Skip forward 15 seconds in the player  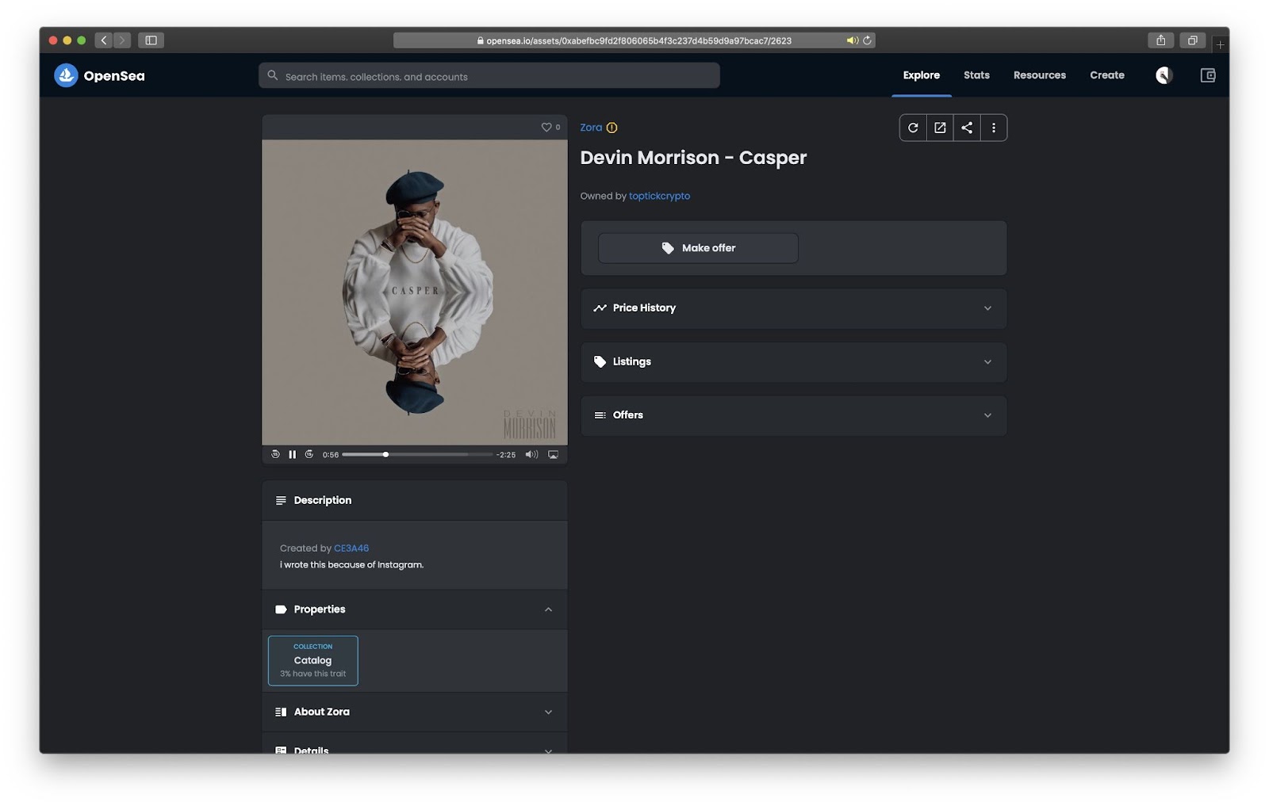tap(309, 454)
